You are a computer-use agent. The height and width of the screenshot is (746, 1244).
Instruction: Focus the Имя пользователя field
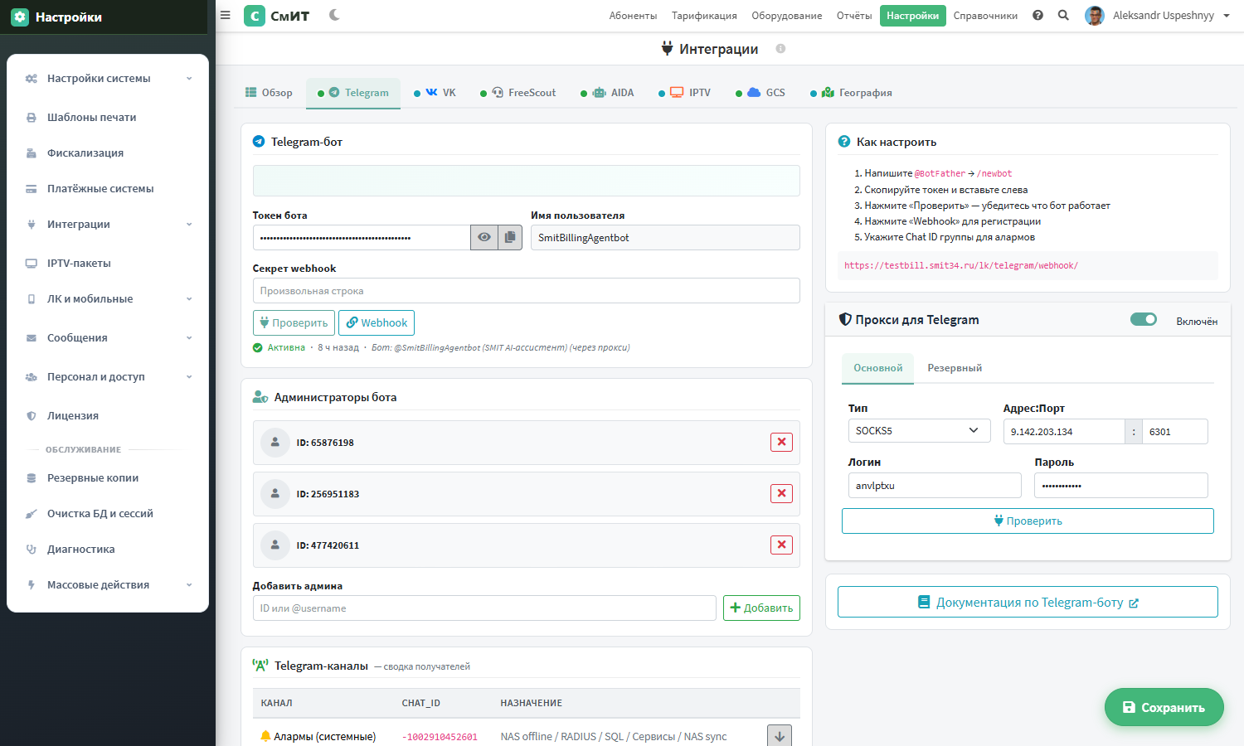pos(666,237)
